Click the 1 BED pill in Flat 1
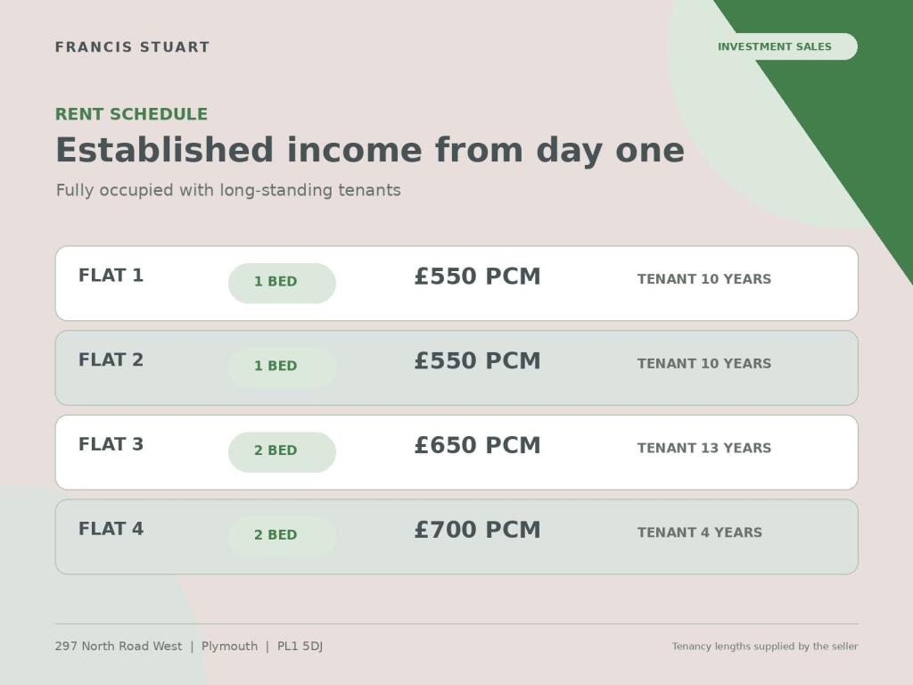 click(282, 283)
